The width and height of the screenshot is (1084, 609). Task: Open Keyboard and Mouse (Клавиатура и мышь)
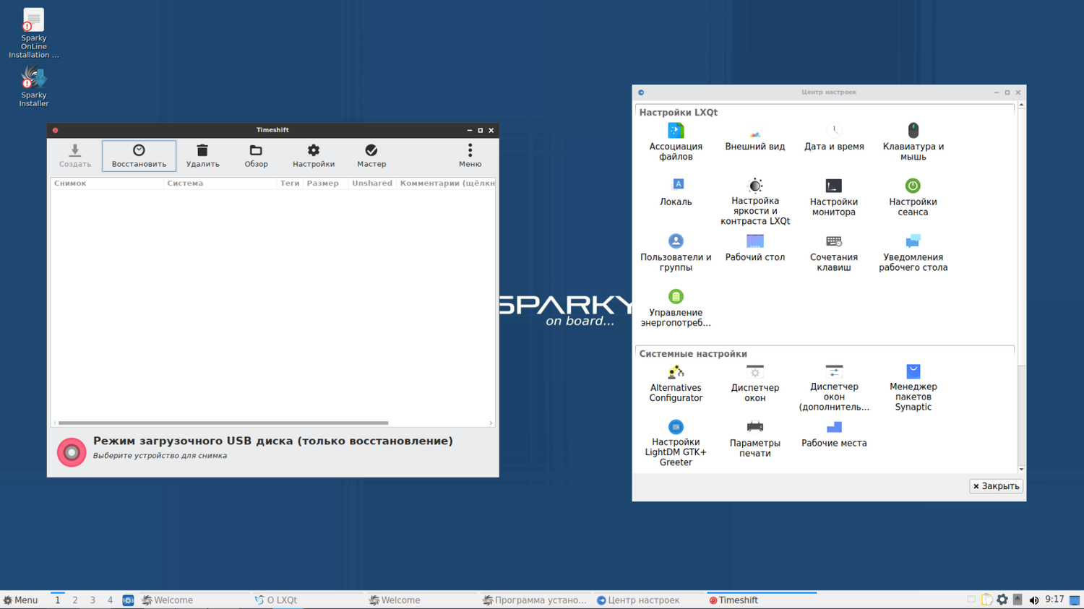point(913,131)
